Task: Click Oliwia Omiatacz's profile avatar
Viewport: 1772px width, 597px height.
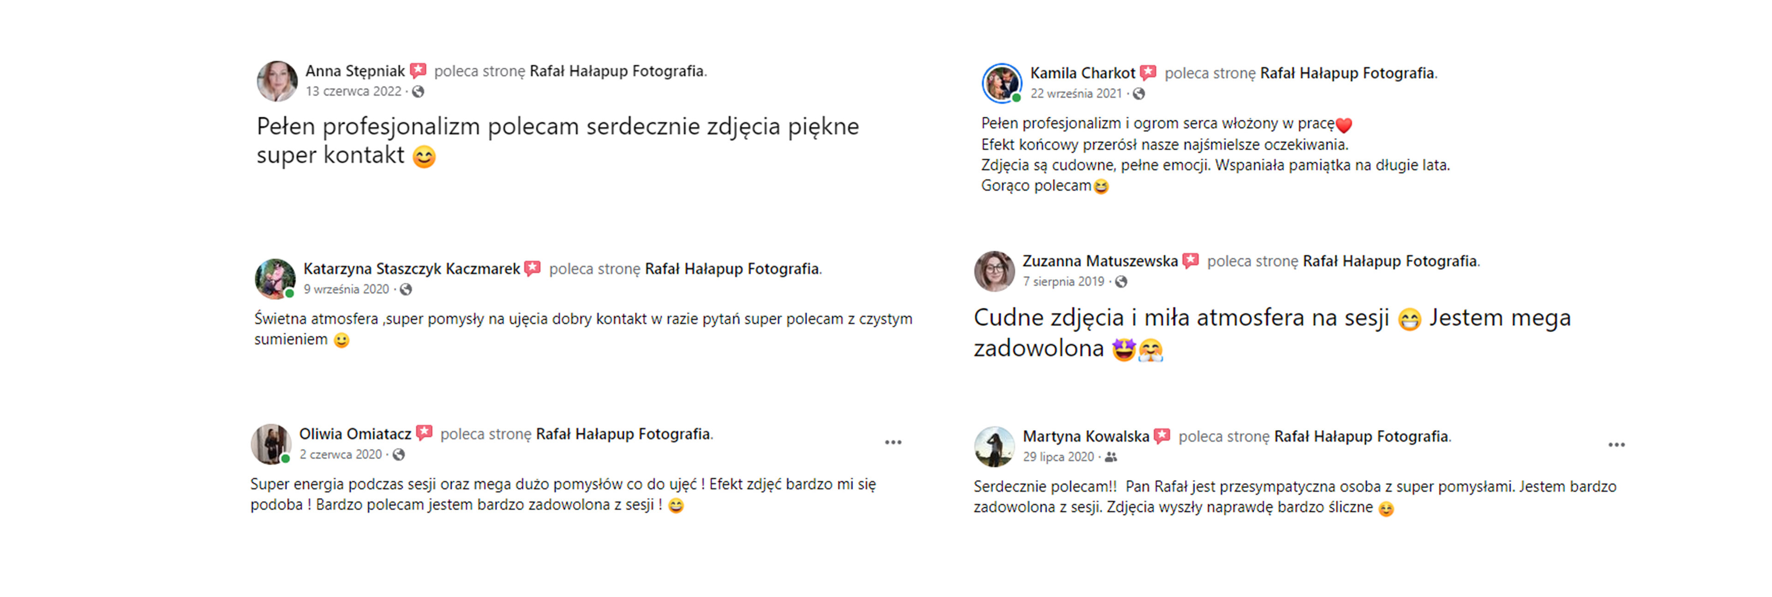Action: click(270, 444)
